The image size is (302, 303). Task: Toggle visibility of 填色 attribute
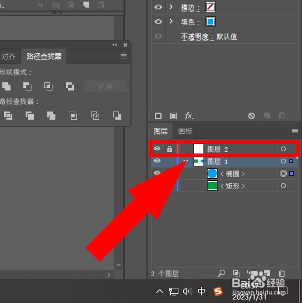(158, 22)
